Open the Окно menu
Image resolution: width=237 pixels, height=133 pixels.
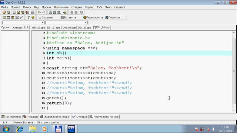pos(108,7)
